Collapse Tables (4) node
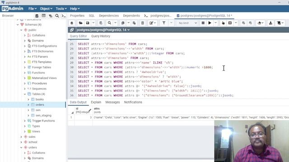The width and height of the screenshot is (289, 162). pos(25,94)
